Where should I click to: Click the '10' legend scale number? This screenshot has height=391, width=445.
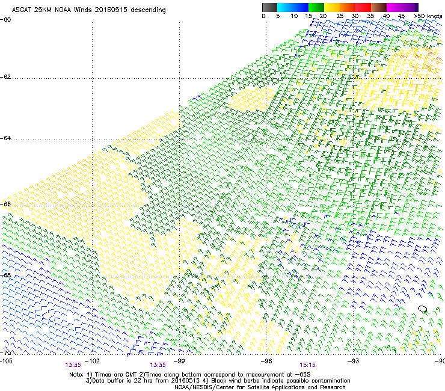click(293, 16)
